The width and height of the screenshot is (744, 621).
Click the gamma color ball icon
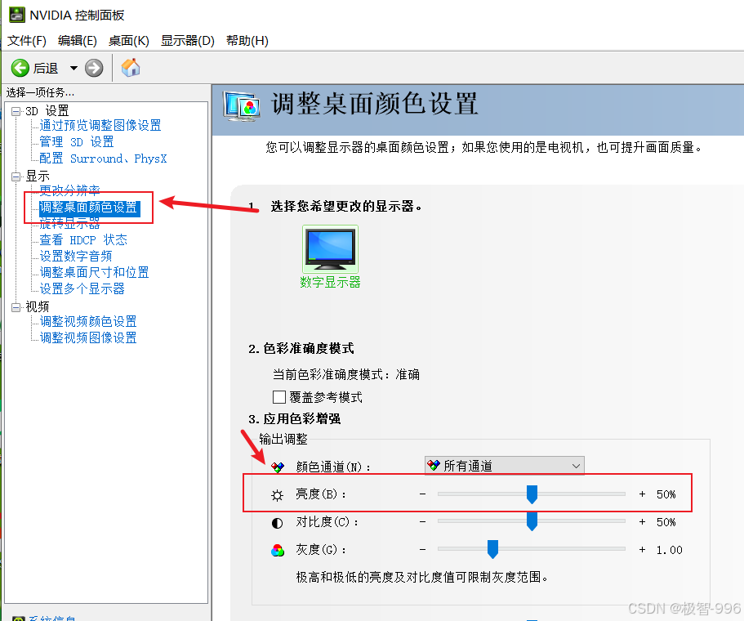(x=278, y=550)
